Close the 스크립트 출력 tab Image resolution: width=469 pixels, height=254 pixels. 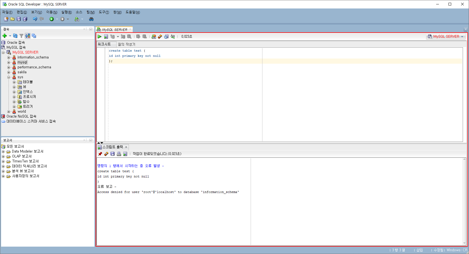coord(126,147)
